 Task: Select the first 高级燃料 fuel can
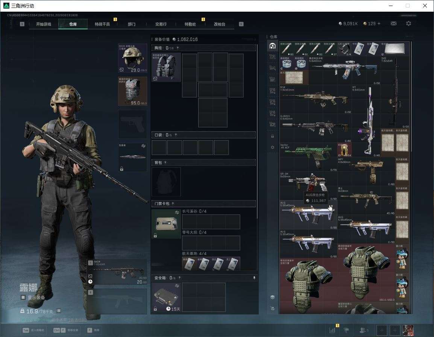287,64
